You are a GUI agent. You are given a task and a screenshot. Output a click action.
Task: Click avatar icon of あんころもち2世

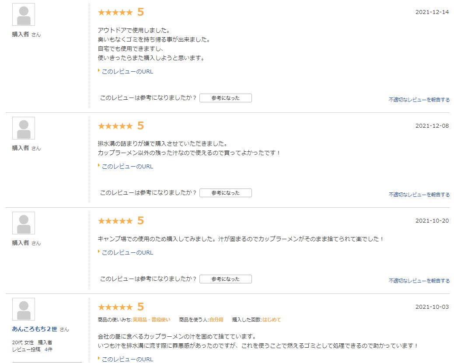pyautogui.click(x=24, y=310)
